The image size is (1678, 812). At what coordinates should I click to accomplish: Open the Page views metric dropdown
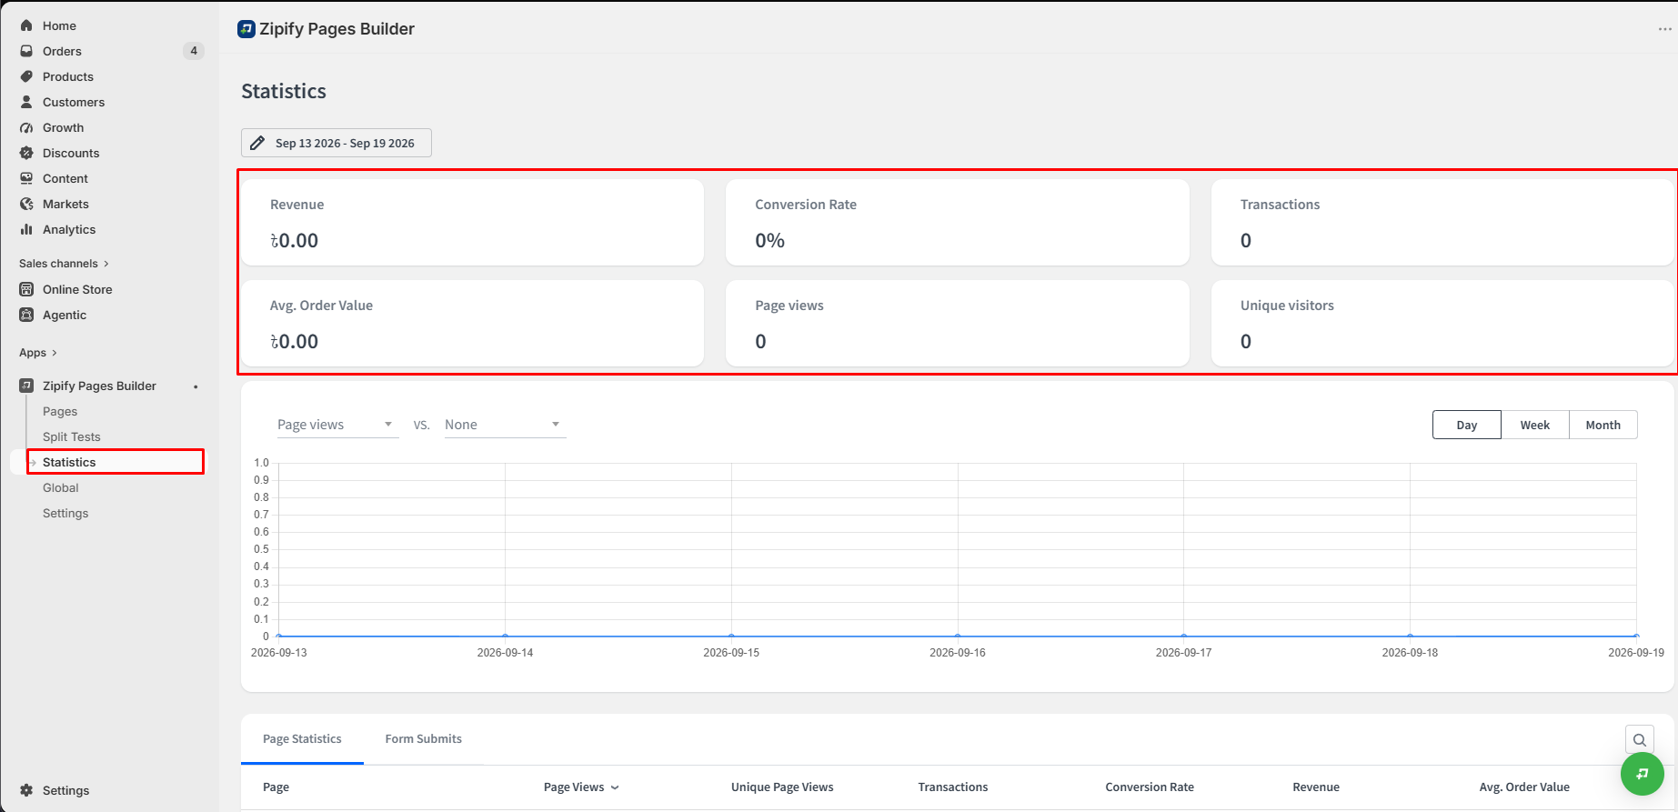(338, 425)
